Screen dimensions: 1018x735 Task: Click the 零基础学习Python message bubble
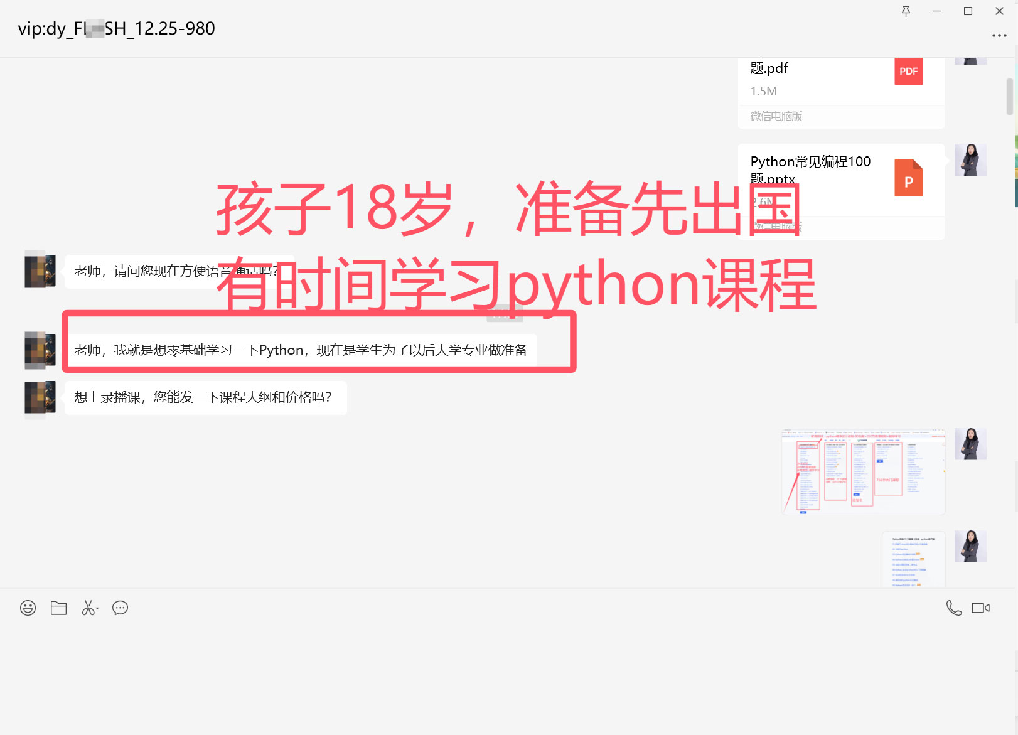[301, 350]
